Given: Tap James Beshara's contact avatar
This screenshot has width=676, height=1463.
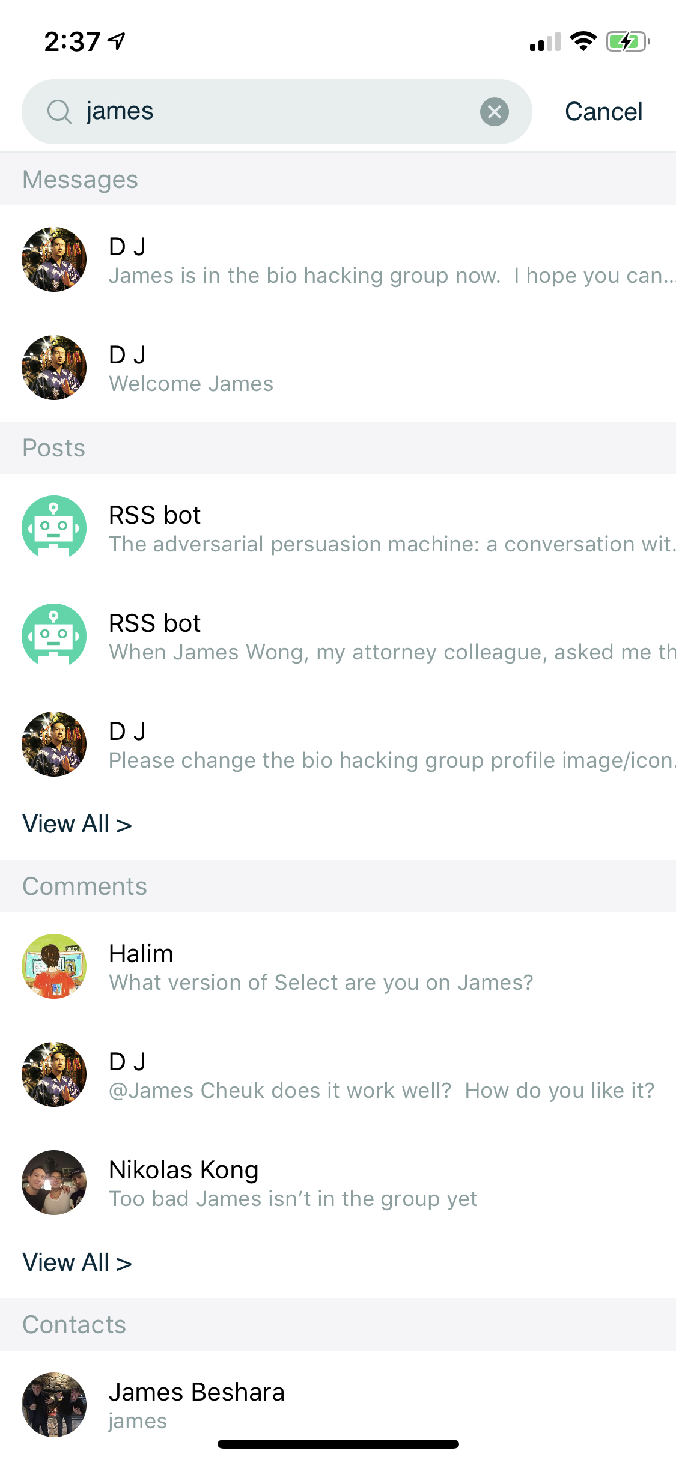Looking at the screenshot, I should point(54,1404).
